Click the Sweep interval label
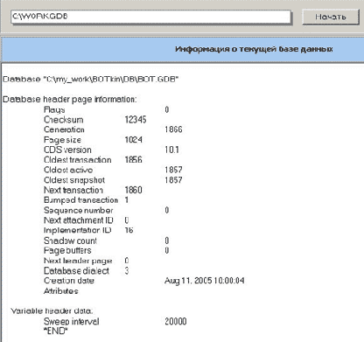This screenshot has height=342, width=364. click(x=71, y=322)
